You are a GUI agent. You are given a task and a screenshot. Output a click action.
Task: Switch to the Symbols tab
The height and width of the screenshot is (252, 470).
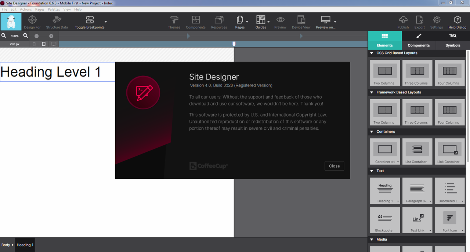[x=453, y=40]
